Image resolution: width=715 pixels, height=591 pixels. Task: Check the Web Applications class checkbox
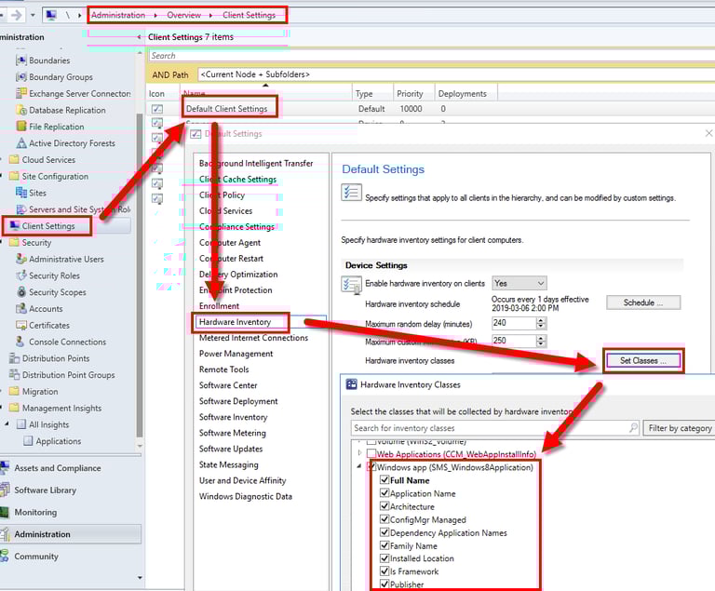[371, 454]
